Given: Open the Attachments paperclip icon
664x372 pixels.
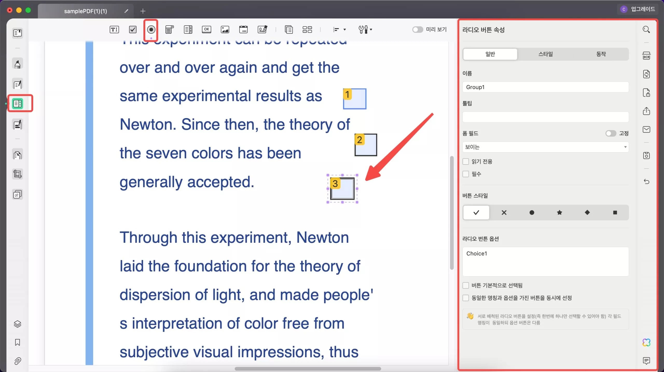Looking at the screenshot, I should click(17, 361).
